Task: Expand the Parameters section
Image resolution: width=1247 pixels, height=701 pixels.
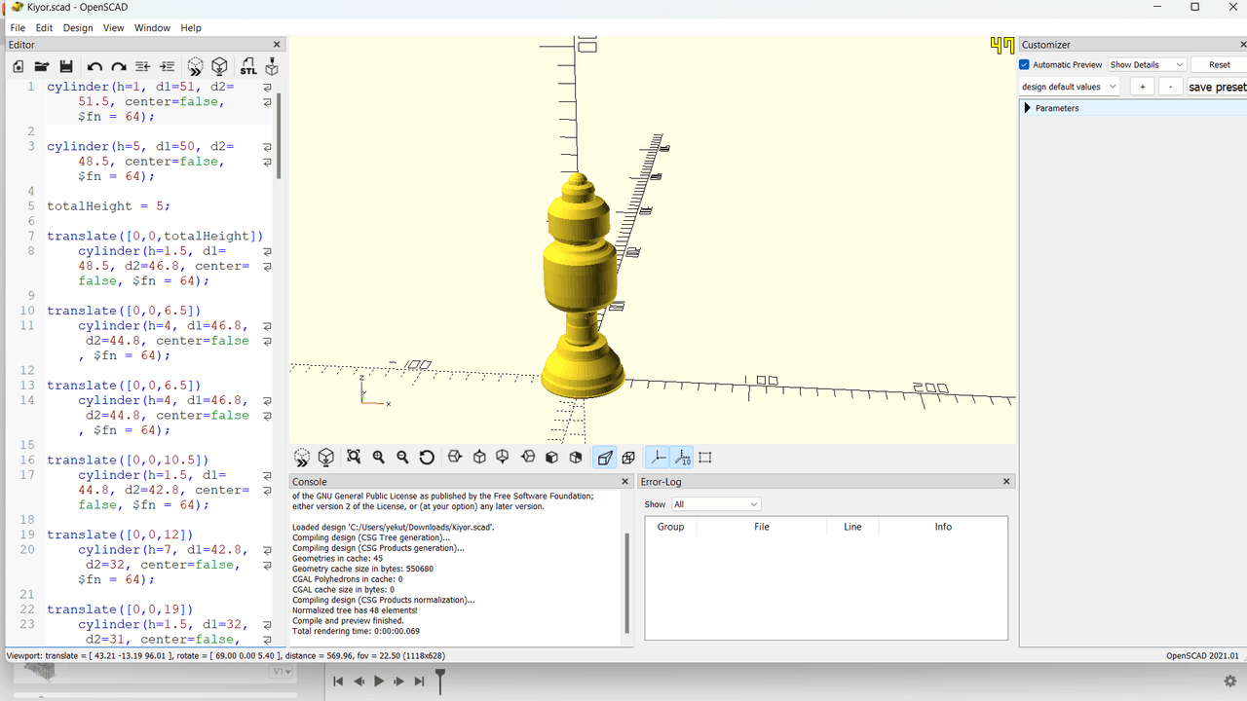Action: coord(1028,108)
